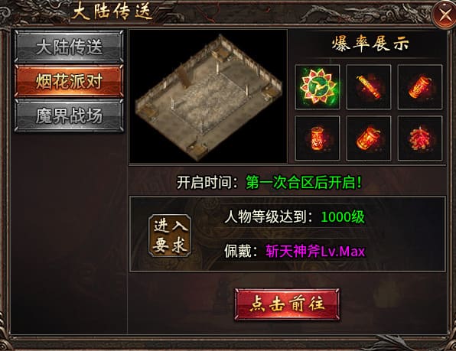
Task: Click the upright red lantern firecracker item
Action: point(318,138)
